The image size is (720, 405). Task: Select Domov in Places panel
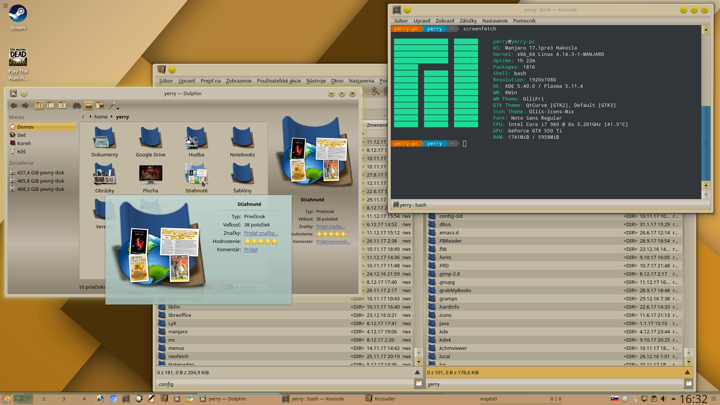pyautogui.click(x=42, y=127)
